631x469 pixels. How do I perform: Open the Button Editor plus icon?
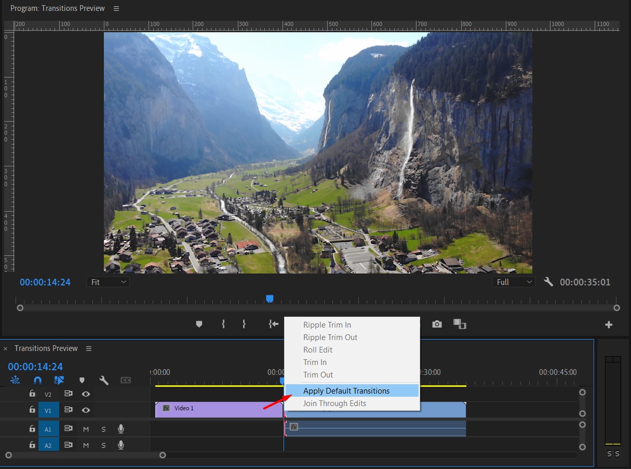point(609,324)
